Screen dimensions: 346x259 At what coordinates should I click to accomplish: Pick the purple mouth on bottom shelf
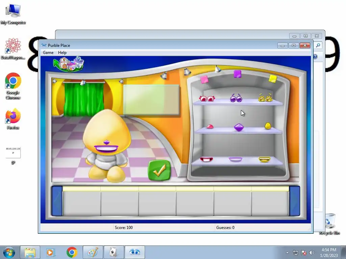236,159
